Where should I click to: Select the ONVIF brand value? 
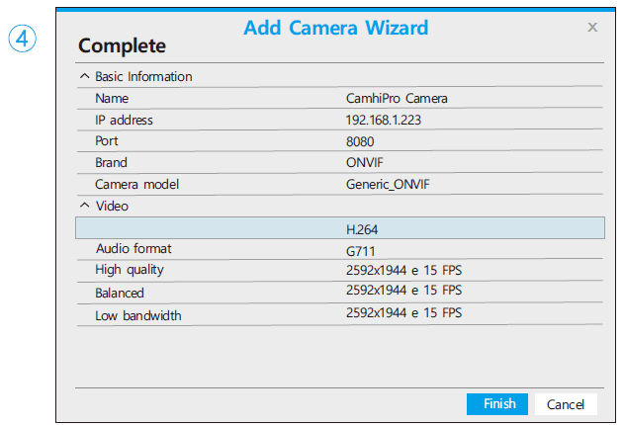pyautogui.click(x=364, y=162)
